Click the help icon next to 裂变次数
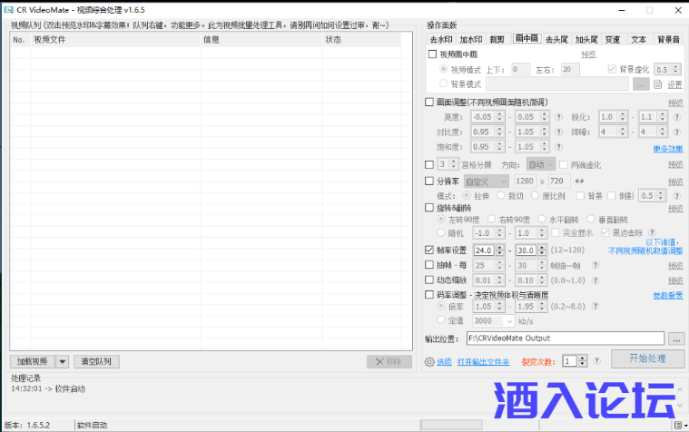Viewport: 689px width, 432px height. coord(596,360)
